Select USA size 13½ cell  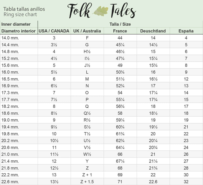[54, 182]
